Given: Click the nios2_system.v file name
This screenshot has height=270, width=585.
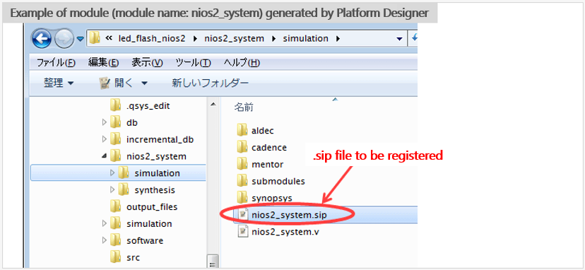Looking at the screenshot, I should (x=285, y=232).
